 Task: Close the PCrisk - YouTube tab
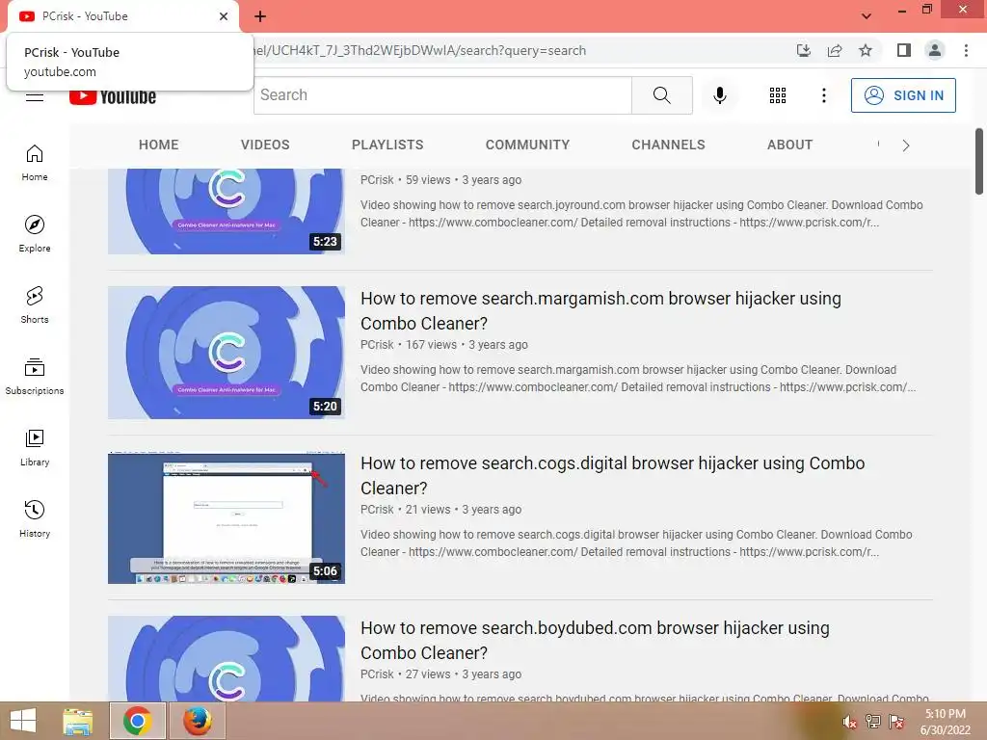coord(224,16)
